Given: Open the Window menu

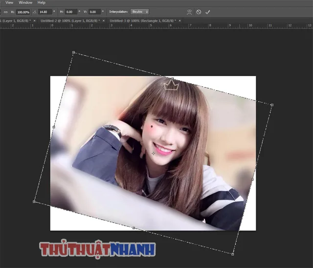Looking at the screenshot, I should (25, 2).
